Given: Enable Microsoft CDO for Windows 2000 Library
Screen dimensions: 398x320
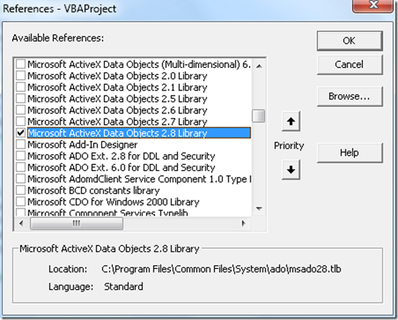Looking at the screenshot, I should [x=21, y=202].
